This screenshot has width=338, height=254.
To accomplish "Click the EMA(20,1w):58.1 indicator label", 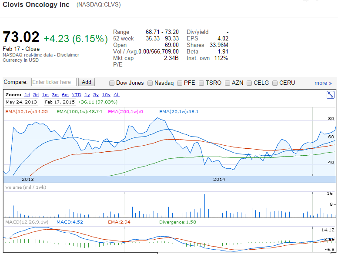I will [x=179, y=112].
